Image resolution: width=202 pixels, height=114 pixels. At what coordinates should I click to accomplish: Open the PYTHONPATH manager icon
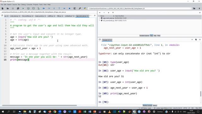[85, 9]
